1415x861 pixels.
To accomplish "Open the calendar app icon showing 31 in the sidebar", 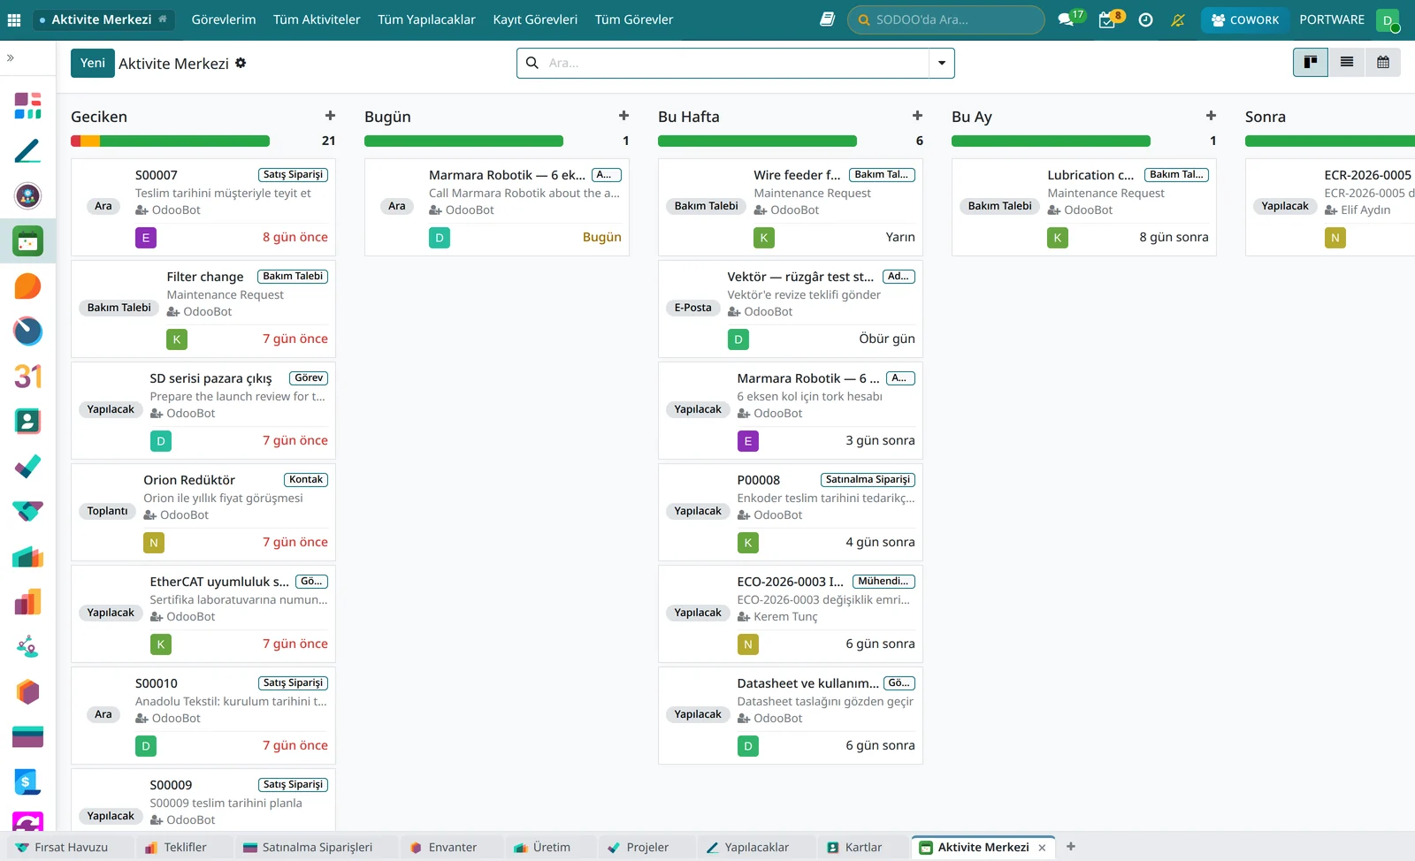I will click(x=28, y=377).
